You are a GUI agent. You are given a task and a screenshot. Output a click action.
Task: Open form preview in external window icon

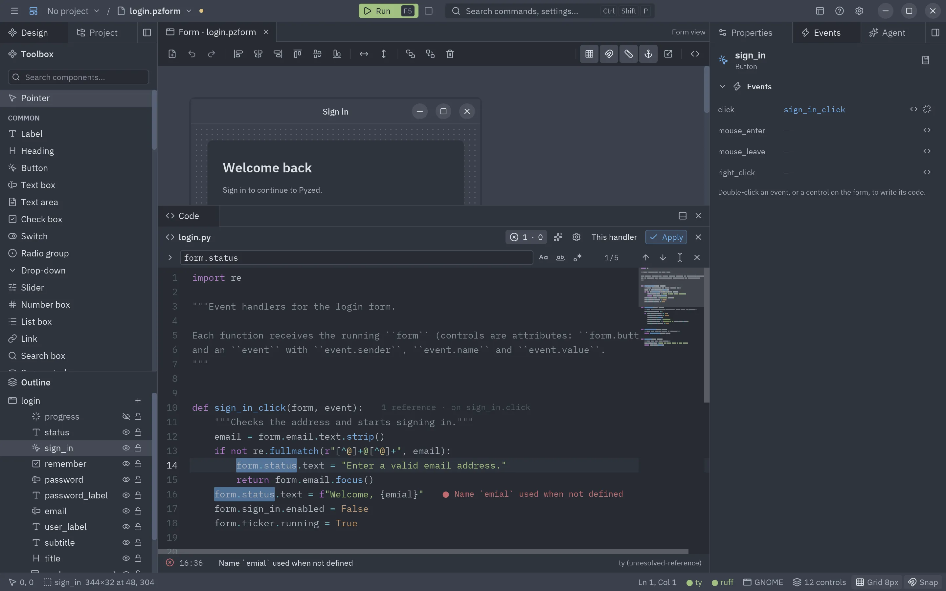pos(668,54)
